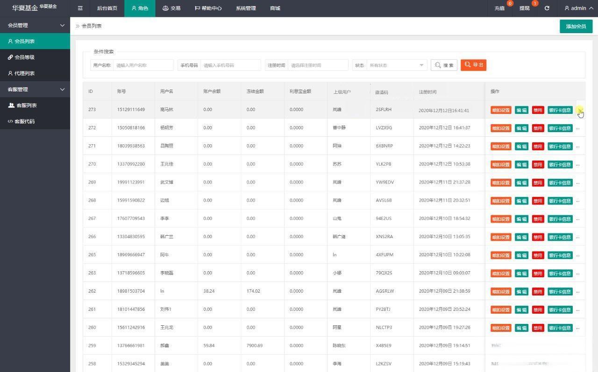Screen dimensions: 598x372
Task: Collapse the 会员管理 sidebar group
Action: pyautogui.click(x=35, y=25)
